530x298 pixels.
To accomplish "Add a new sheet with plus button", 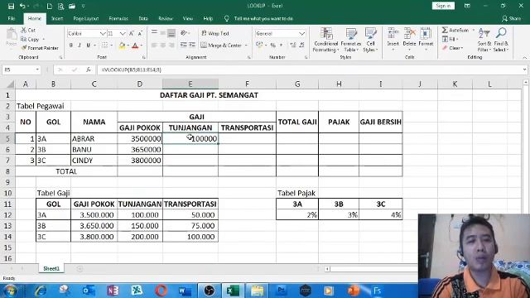I will click(x=79, y=268).
